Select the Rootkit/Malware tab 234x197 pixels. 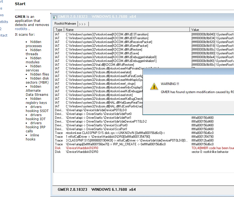click(65, 24)
